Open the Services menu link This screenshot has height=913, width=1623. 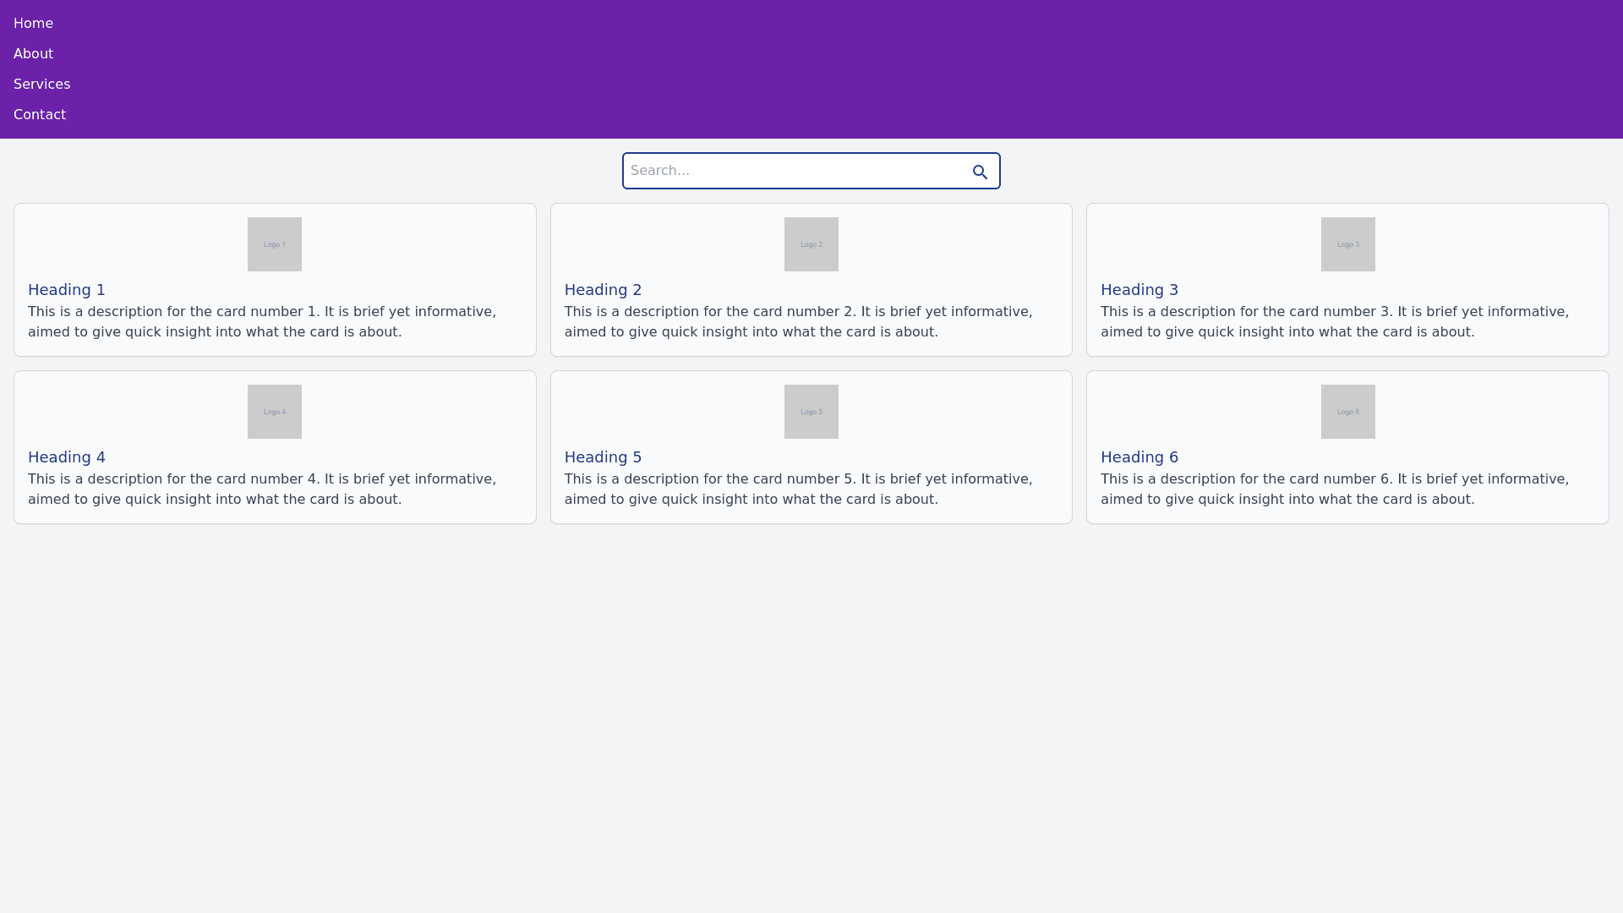point(41,85)
